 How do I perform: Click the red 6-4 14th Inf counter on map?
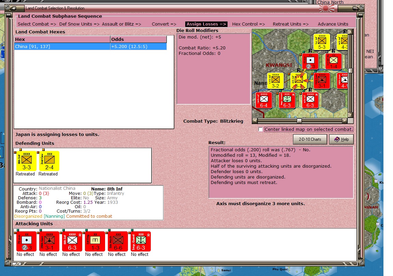pos(264,100)
